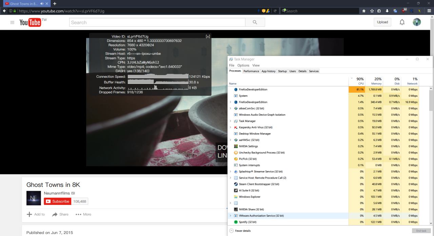The height and width of the screenshot is (236, 434).
Task: Switch to the Startup tab
Action: pyautogui.click(x=282, y=71)
